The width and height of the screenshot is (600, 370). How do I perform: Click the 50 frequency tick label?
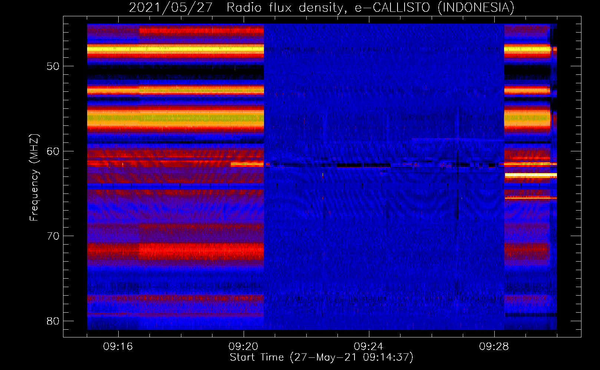click(53, 67)
